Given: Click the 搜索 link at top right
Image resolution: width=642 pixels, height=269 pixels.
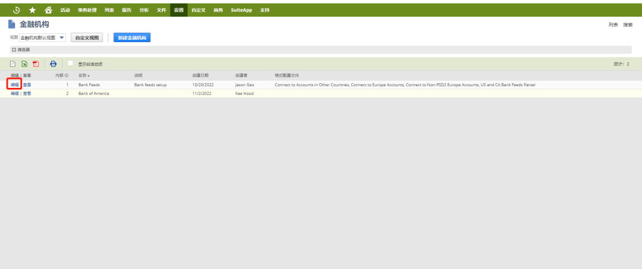Looking at the screenshot, I should coord(628,25).
